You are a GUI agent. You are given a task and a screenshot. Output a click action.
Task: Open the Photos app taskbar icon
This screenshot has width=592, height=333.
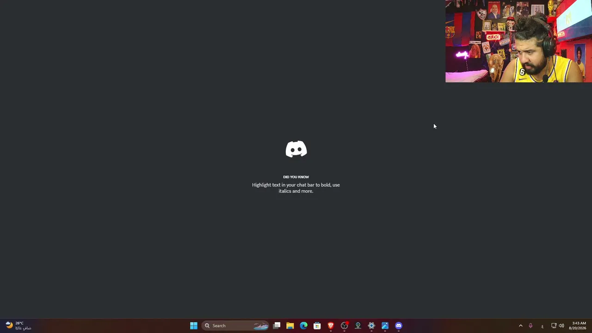[x=385, y=326]
